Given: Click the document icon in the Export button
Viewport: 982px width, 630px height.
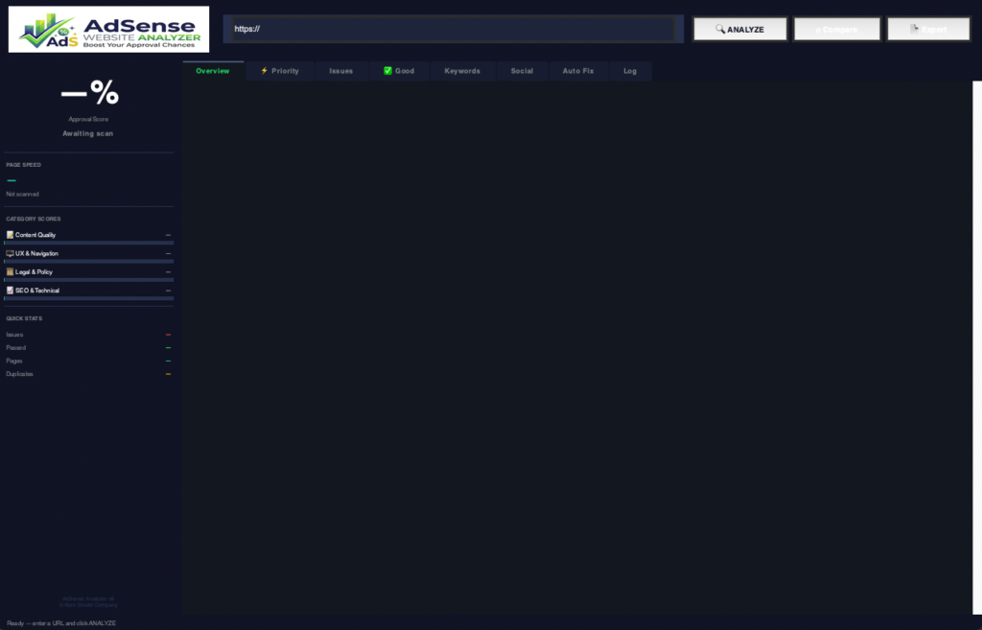Looking at the screenshot, I should click(x=912, y=28).
